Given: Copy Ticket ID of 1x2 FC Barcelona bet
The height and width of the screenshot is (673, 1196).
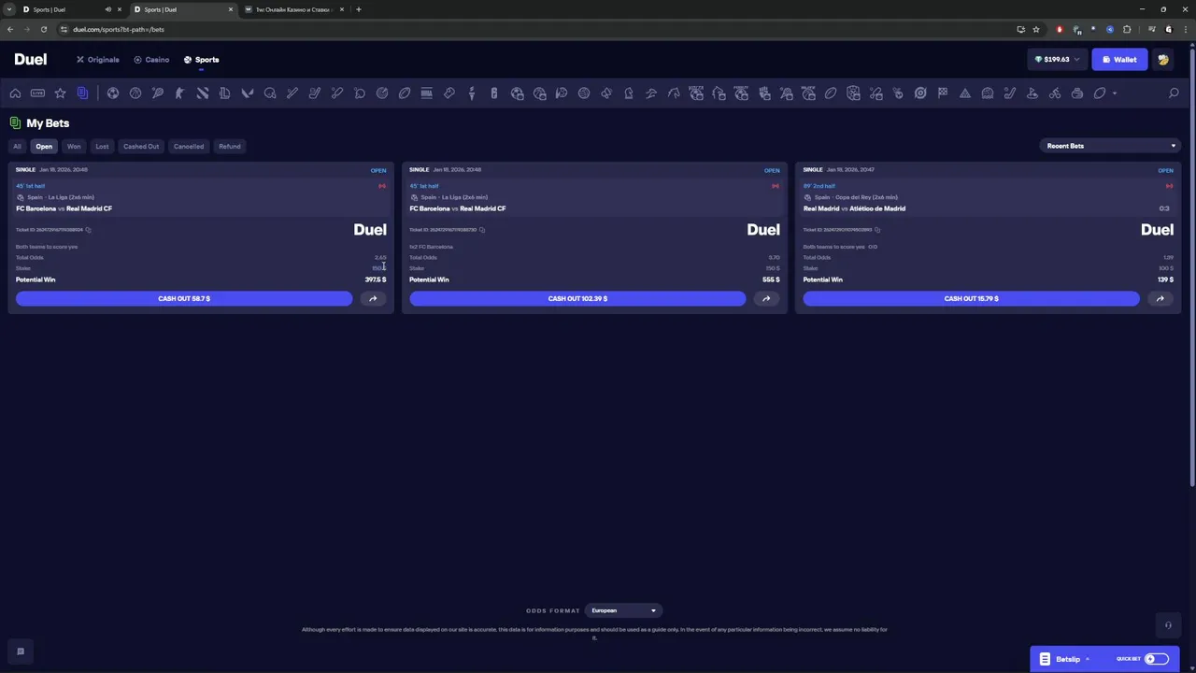Looking at the screenshot, I should (482, 230).
